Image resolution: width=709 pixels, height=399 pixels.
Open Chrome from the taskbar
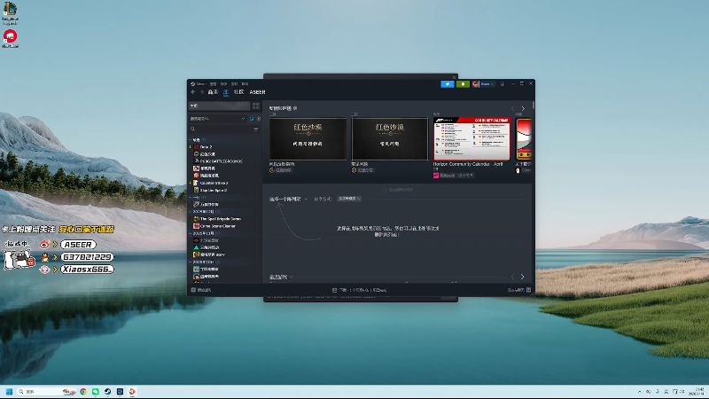click(83, 391)
